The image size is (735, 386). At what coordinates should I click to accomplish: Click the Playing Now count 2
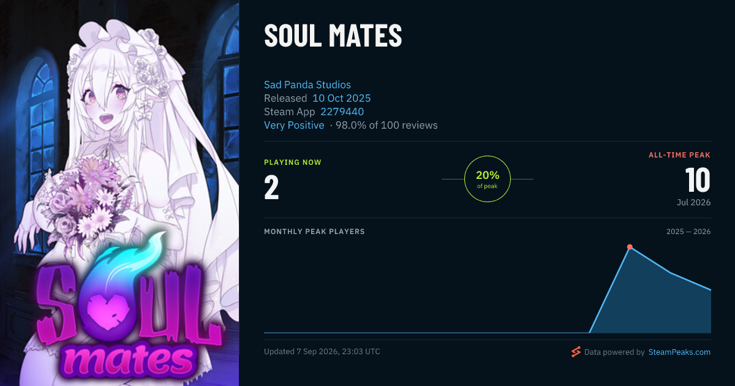(271, 187)
